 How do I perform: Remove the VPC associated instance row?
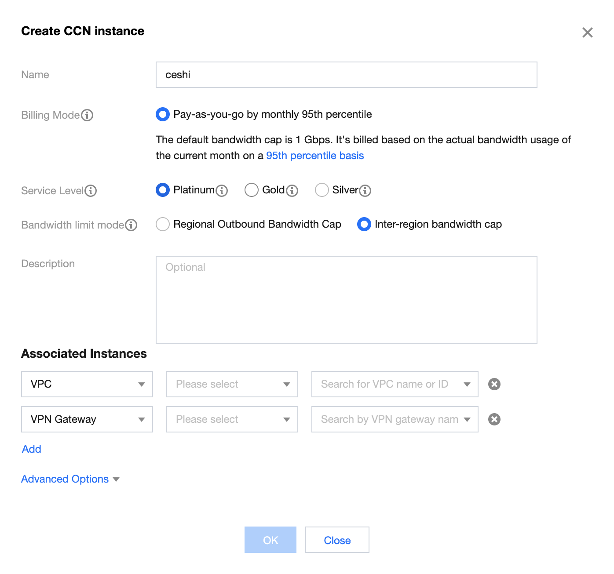pyautogui.click(x=494, y=384)
